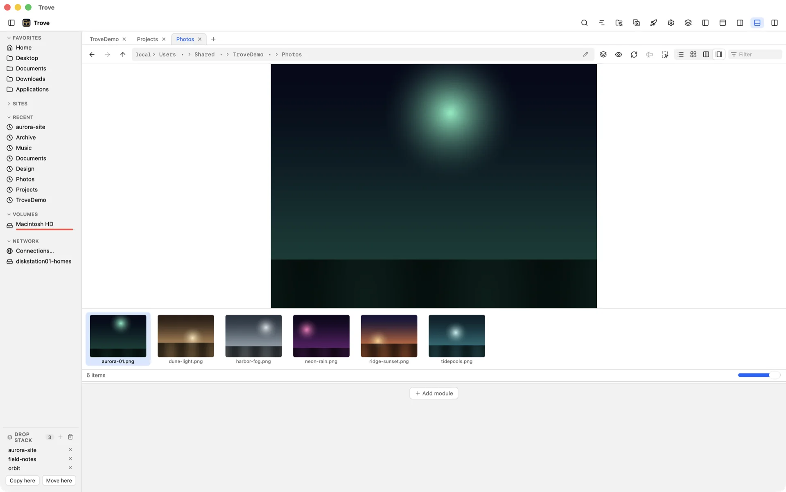Click the Copy here button
Screen dimensions: 786x492
point(23,481)
